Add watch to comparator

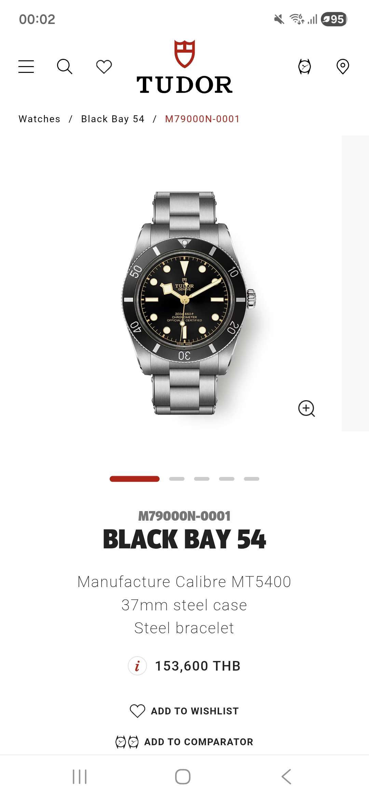pyautogui.click(x=184, y=742)
